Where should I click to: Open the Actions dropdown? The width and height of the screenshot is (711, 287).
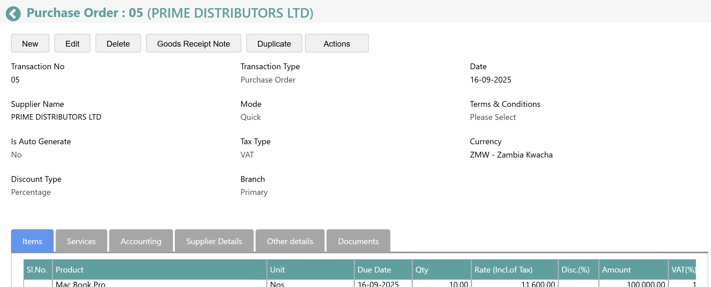337,43
